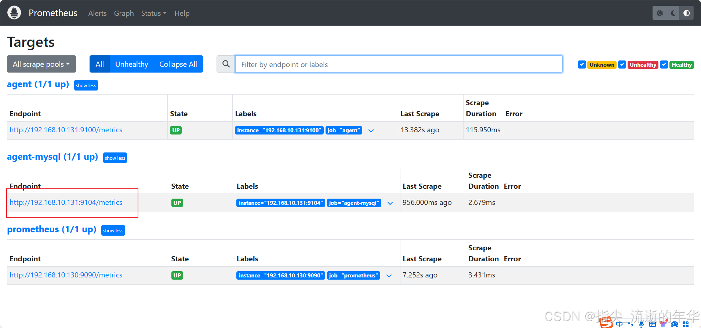Click the agent-mysql (1/1 up) heading link
The image size is (701, 328).
(52, 157)
